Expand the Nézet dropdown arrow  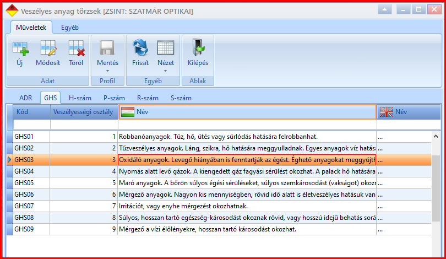(166, 71)
